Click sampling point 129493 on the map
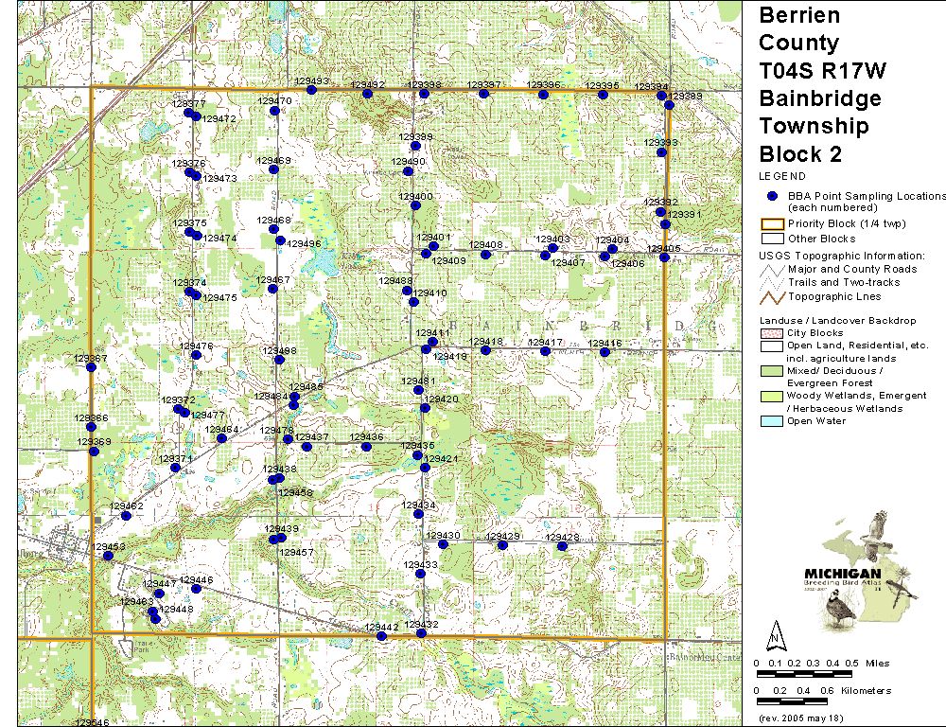946x727 pixels. (x=311, y=90)
